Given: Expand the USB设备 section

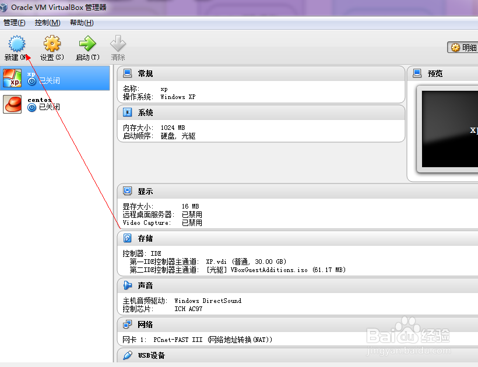Looking at the screenshot, I should tap(126, 355).
